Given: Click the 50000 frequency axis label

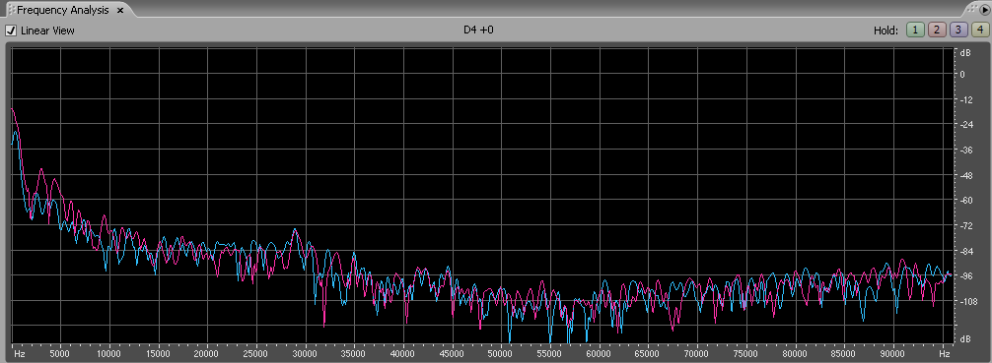Looking at the screenshot, I should coord(501,354).
